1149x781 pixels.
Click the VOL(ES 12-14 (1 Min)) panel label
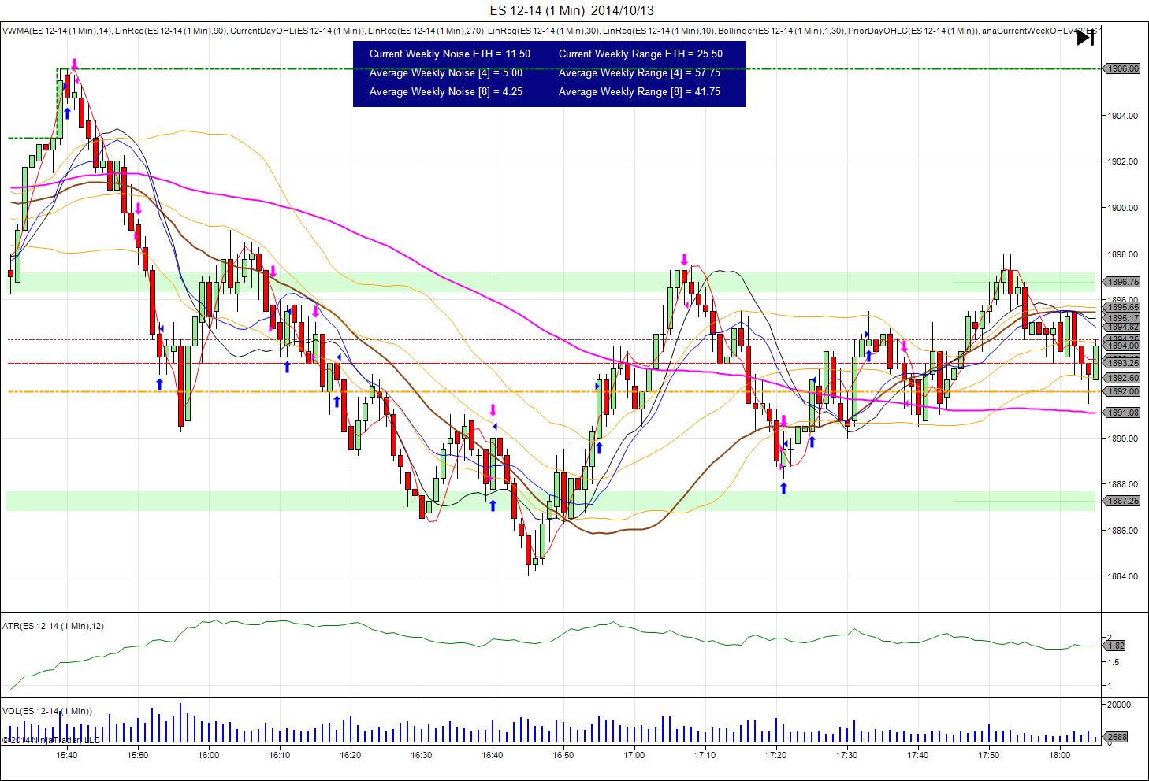(x=47, y=711)
